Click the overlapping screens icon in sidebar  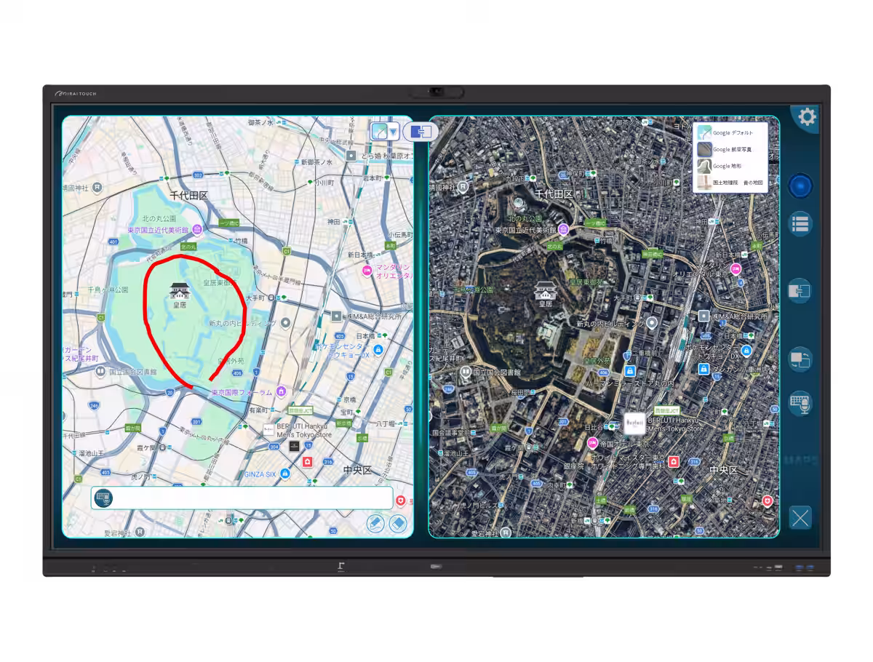tap(800, 359)
